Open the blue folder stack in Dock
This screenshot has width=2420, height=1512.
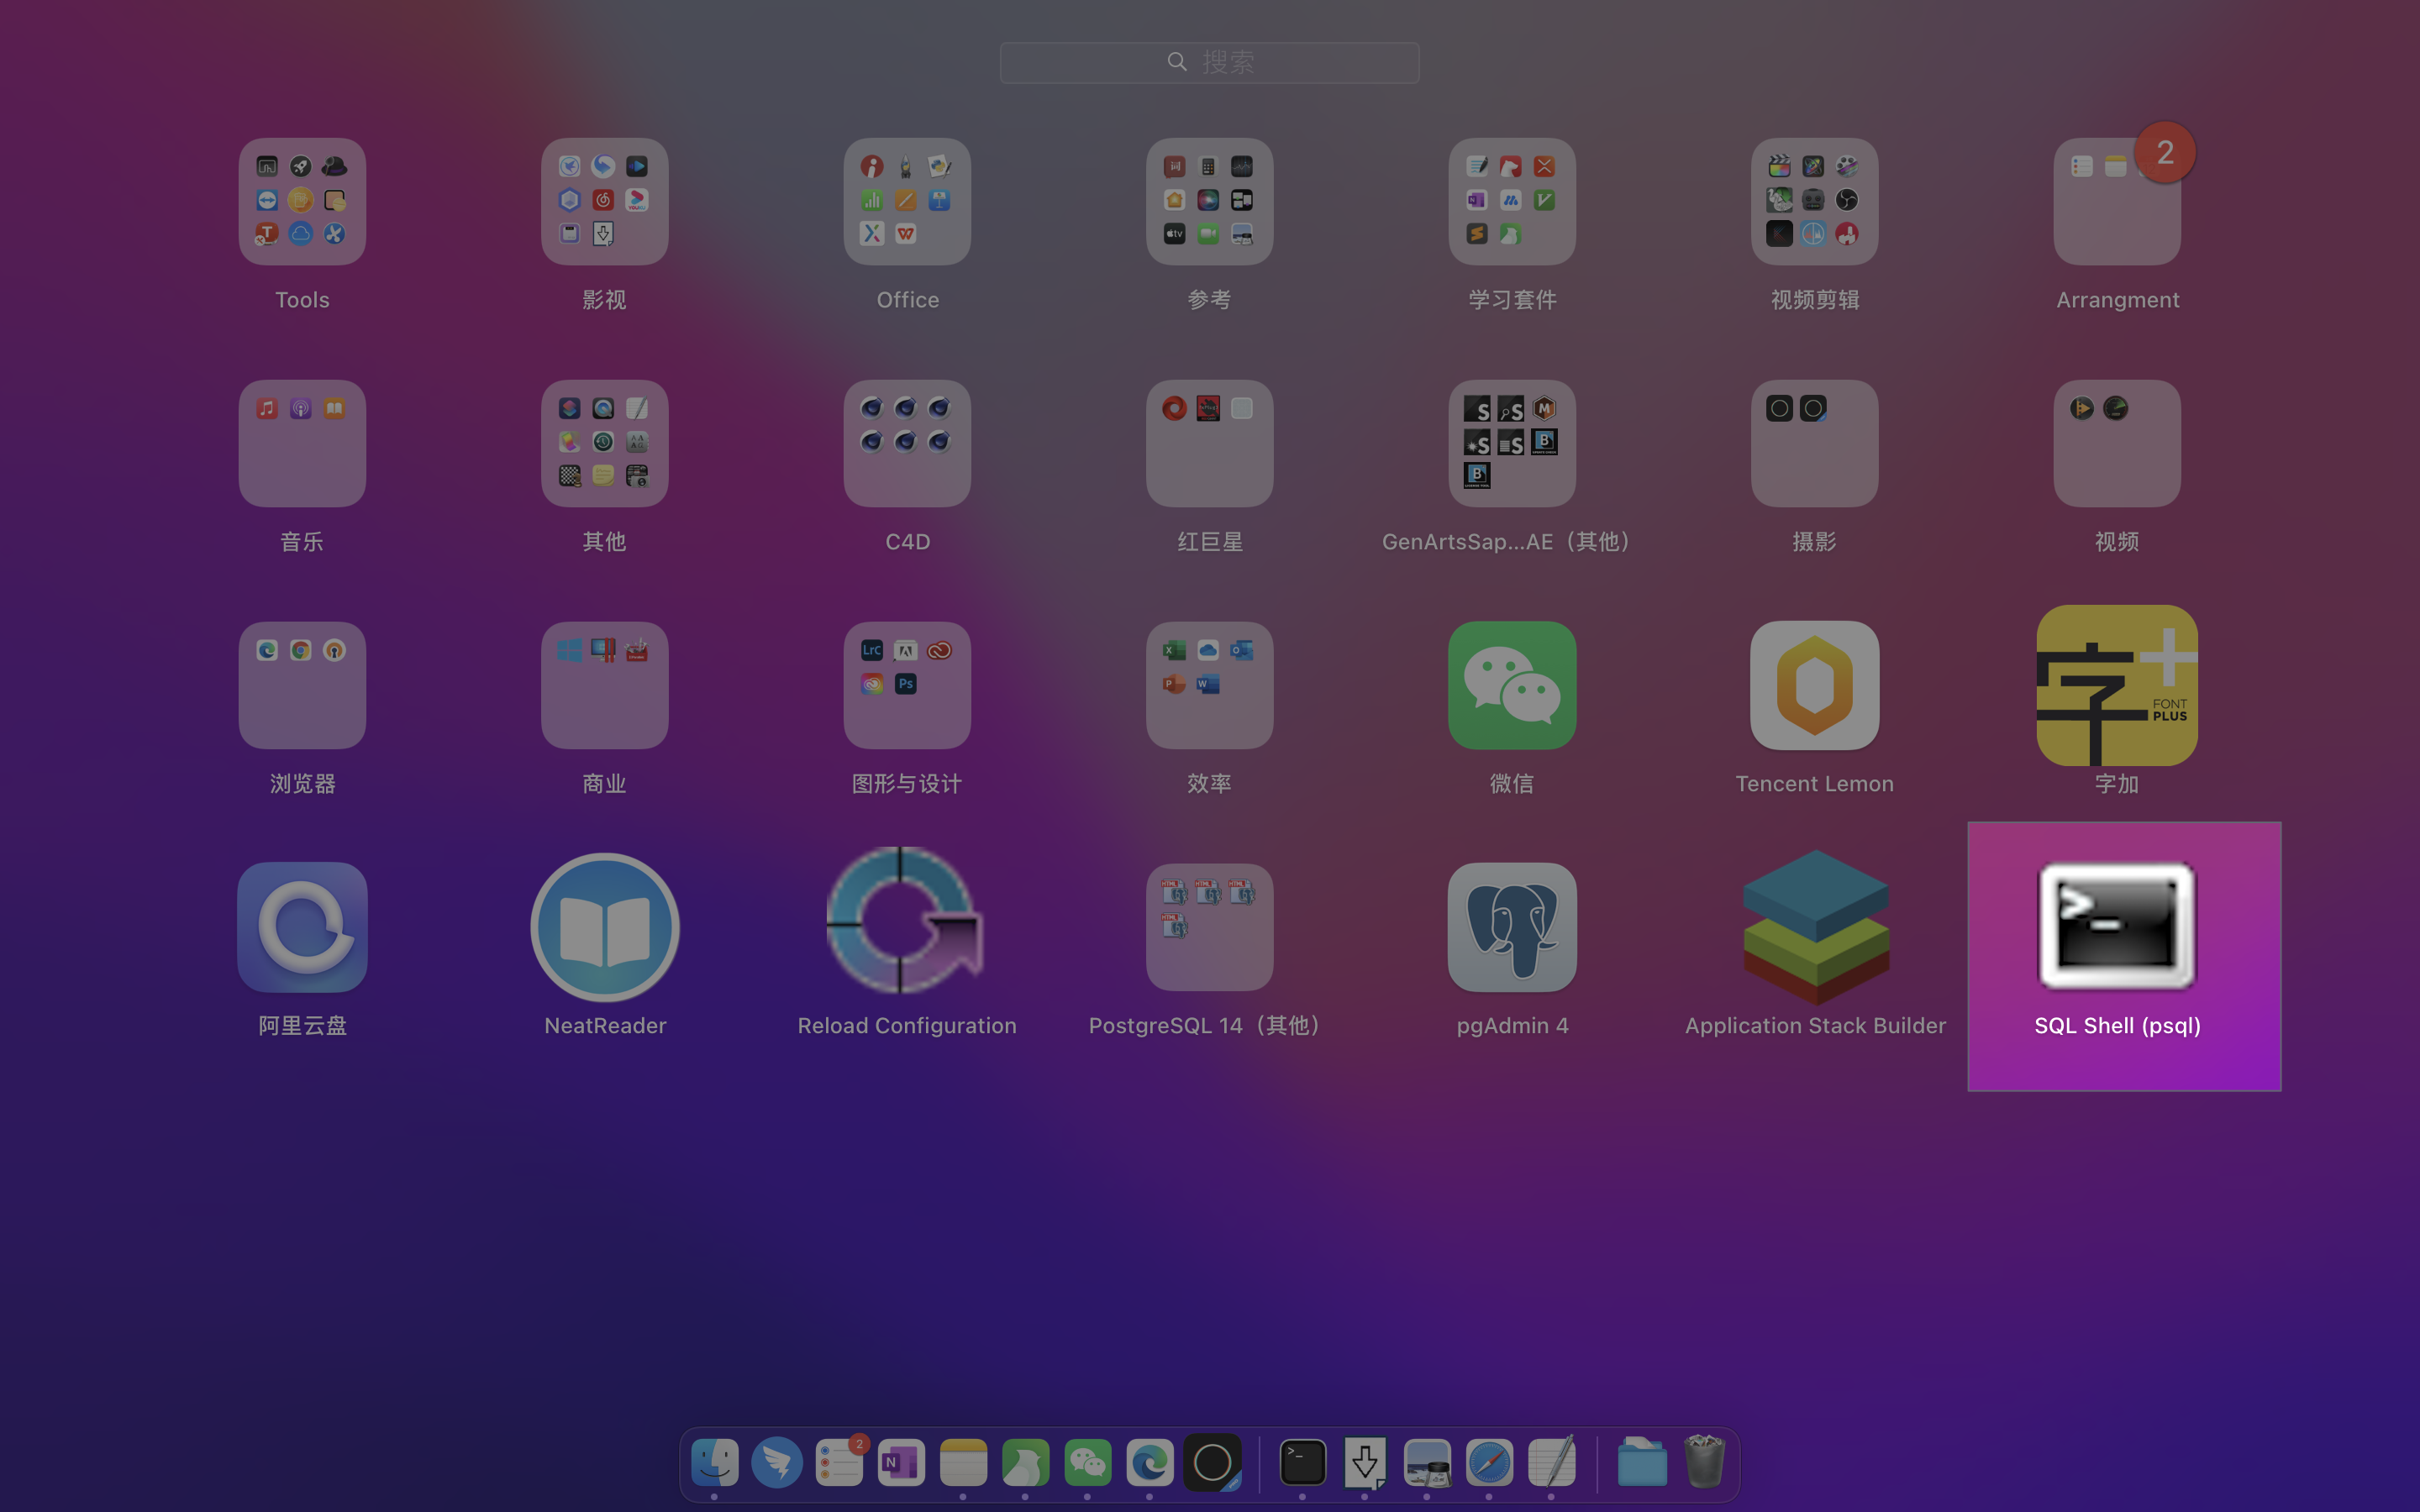[1642, 1462]
